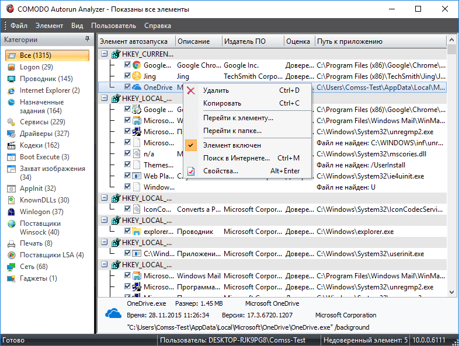Click the Кодеки clapperboard icon

click(x=12, y=145)
